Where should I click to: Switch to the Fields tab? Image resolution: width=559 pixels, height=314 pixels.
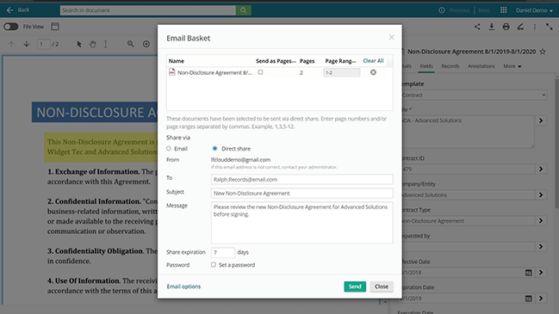[426, 66]
